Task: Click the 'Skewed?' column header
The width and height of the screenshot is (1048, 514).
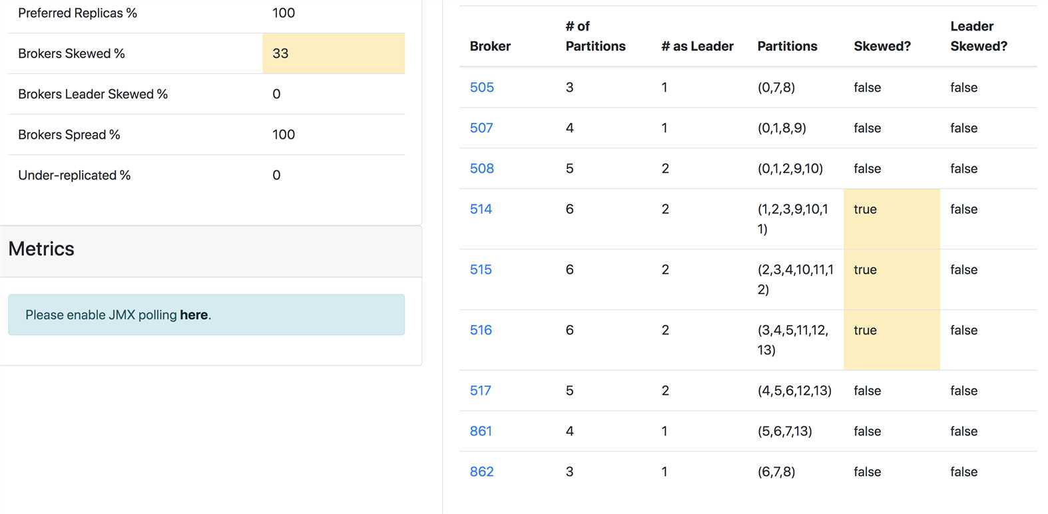Action: (882, 46)
